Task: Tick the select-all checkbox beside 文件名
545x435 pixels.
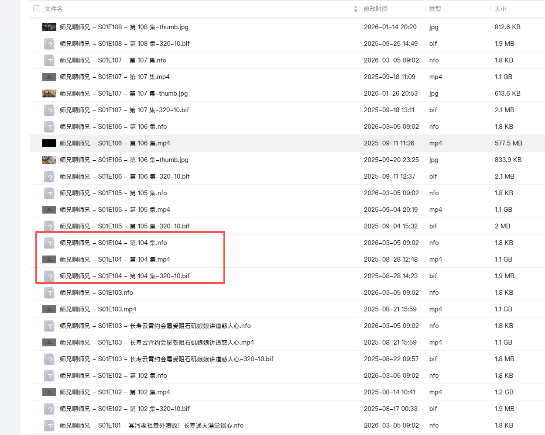Action: coord(37,9)
